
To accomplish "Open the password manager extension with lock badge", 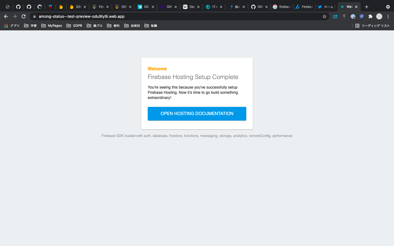I will tap(353, 16).
